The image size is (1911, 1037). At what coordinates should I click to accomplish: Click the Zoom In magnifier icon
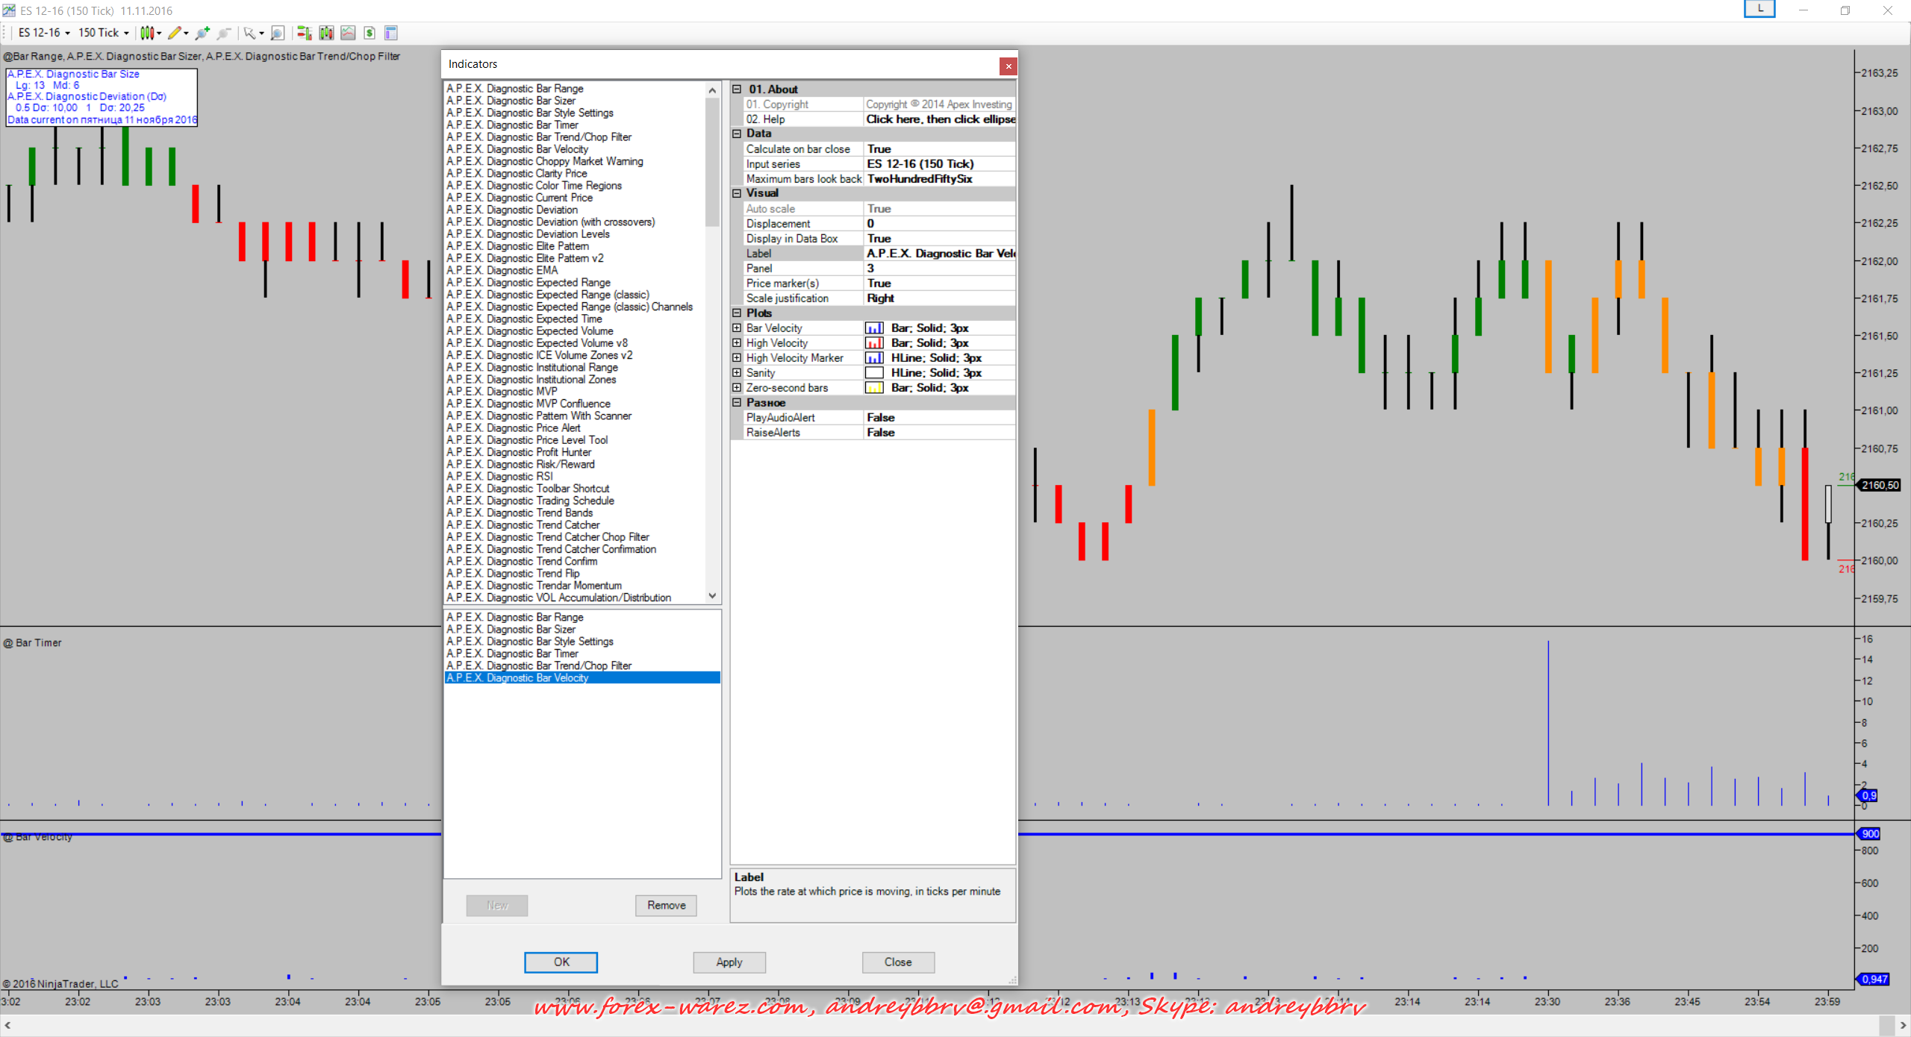click(x=202, y=33)
